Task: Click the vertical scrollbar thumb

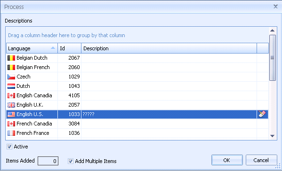Action: [273, 58]
